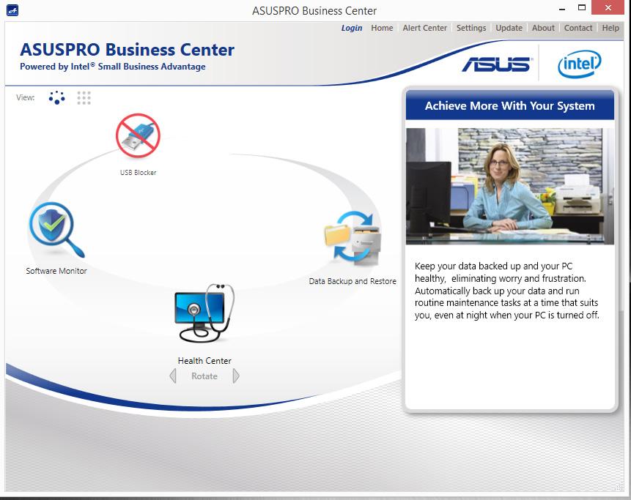
Task: Click the ASUS logo
Action: (498, 64)
